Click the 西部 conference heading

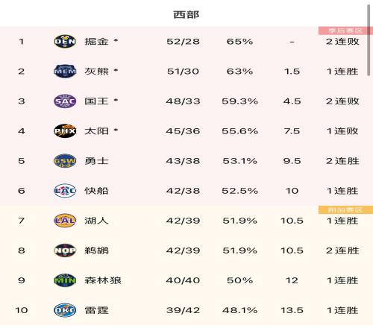coord(186,14)
